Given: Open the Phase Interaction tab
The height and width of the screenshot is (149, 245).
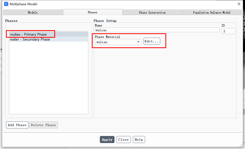Looking at the screenshot, I should pos(152,12).
